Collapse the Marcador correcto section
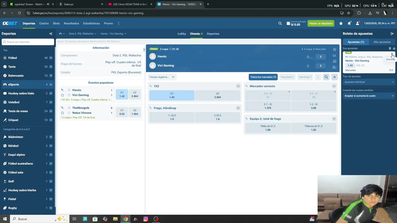This screenshot has width=397, height=223. pyautogui.click(x=334, y=86)
